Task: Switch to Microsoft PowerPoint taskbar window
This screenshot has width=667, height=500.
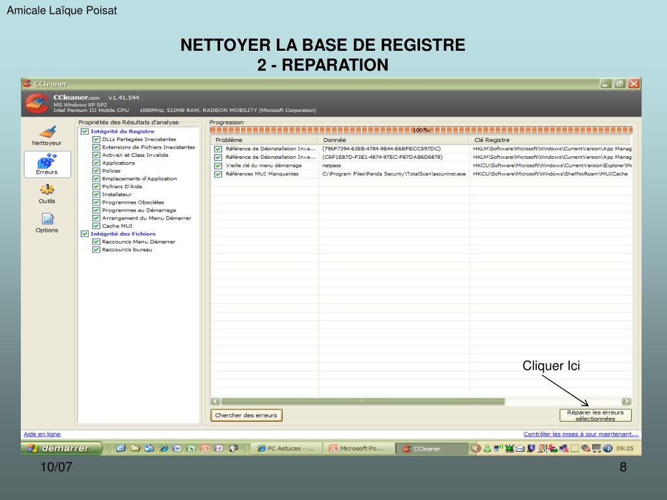Action: click(x=359, y=448)
